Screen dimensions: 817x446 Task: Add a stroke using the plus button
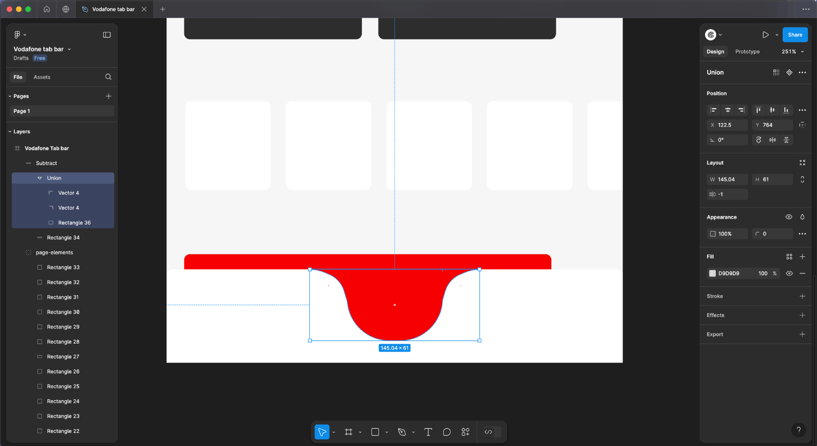802,296
